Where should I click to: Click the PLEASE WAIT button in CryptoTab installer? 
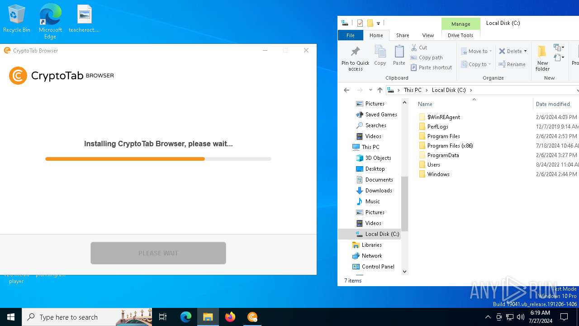[x=158, y=253]
